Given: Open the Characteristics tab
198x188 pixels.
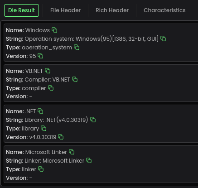Looking at the screenshot, I should [x=164, y=10].
